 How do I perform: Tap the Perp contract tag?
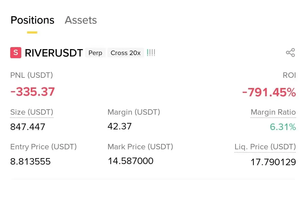pyautogui.click(x=95, y=53)
